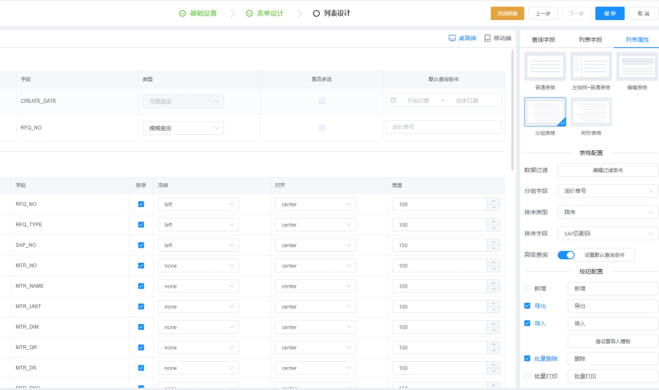Select the 左侧树+普通表格 layout thumbnail
The width and height of the screenshot is (659, 390).
coord(591,67)
